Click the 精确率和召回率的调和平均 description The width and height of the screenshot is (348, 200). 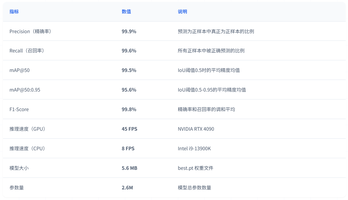[206, 109]
